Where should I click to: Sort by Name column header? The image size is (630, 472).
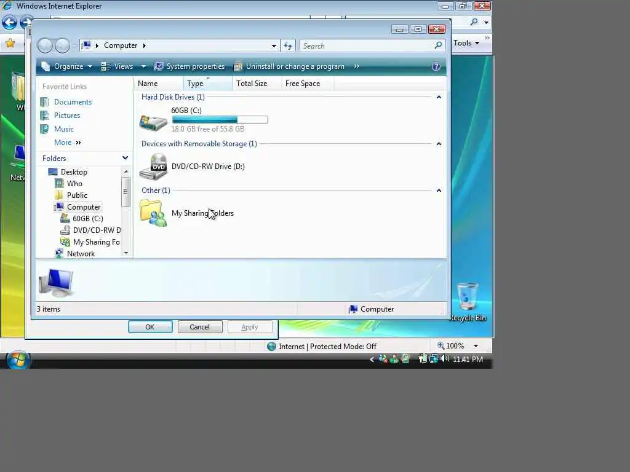click(159, 84)
